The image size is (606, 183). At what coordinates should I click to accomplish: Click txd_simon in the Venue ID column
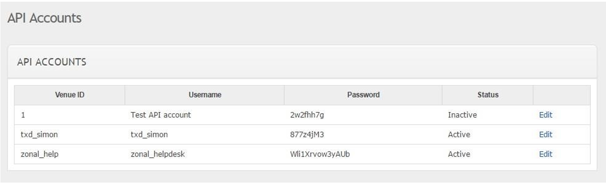tap(39, 134)
